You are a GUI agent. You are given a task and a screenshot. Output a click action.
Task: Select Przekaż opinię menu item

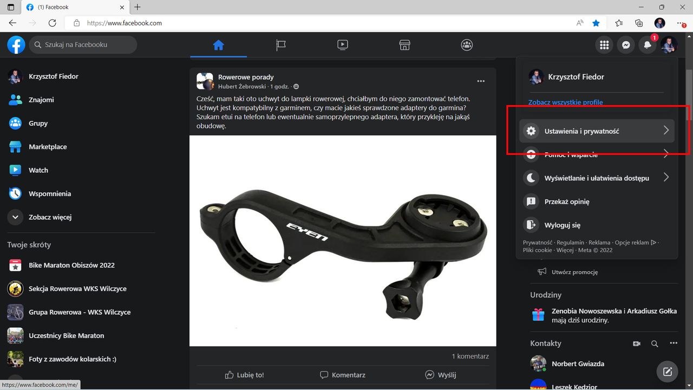597,201
